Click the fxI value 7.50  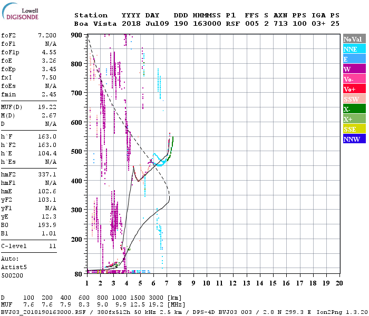point(49,77)
